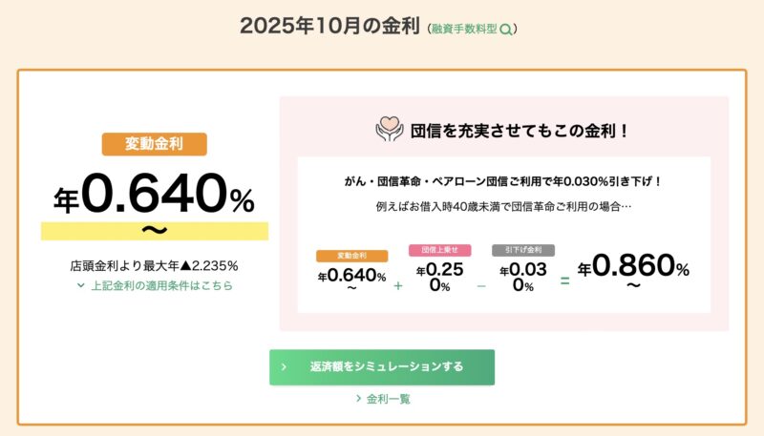Click the pink 団信上乗せ badge

[439, 250]
